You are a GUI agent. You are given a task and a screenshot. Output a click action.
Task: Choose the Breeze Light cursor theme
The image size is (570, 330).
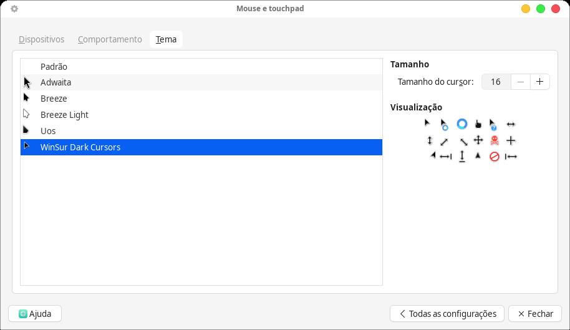coord(64,115)
